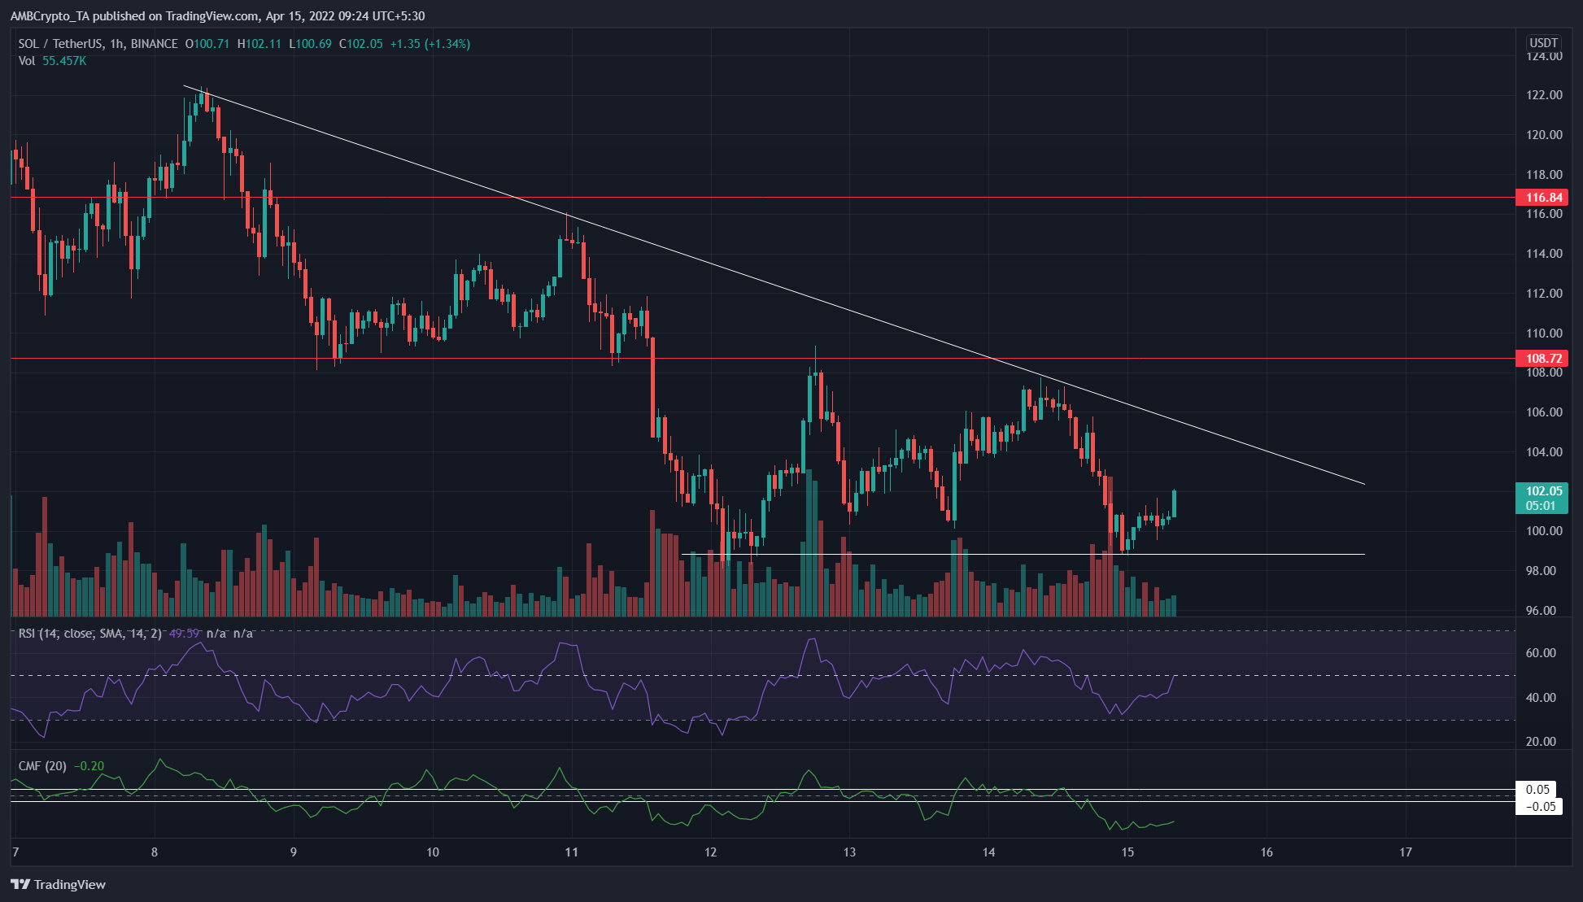Open the CMF (20) indicator legend
The width and height of the screenshot is (1583, 902).
pos(43,766)
